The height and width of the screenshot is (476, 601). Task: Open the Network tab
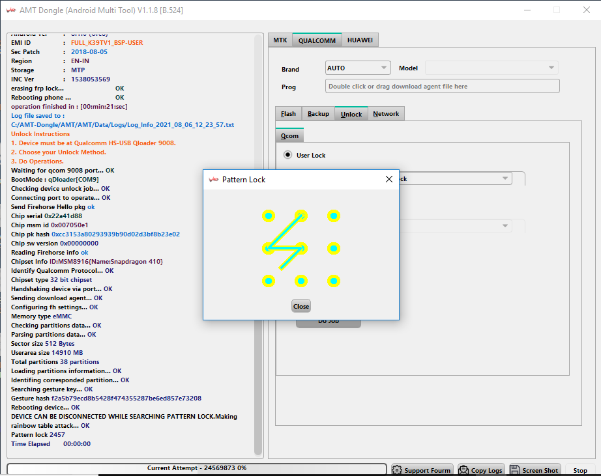pos(386,114)
